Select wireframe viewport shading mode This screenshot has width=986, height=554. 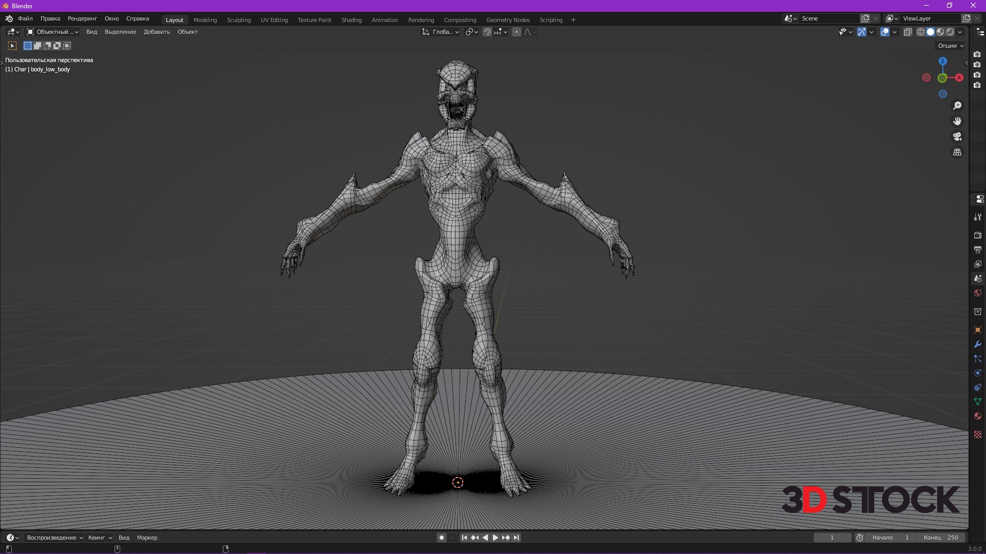pyautogui.click(x=920, y=32)
